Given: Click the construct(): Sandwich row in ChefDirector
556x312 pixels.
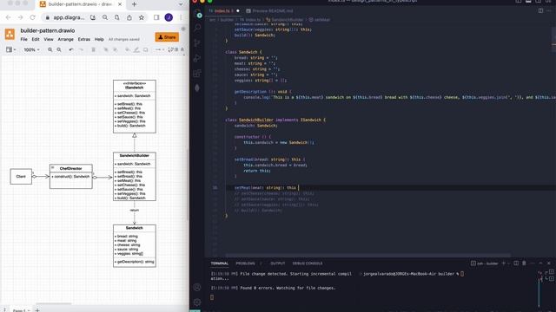Looking at the screenshot, I should [x=71, y=176].
